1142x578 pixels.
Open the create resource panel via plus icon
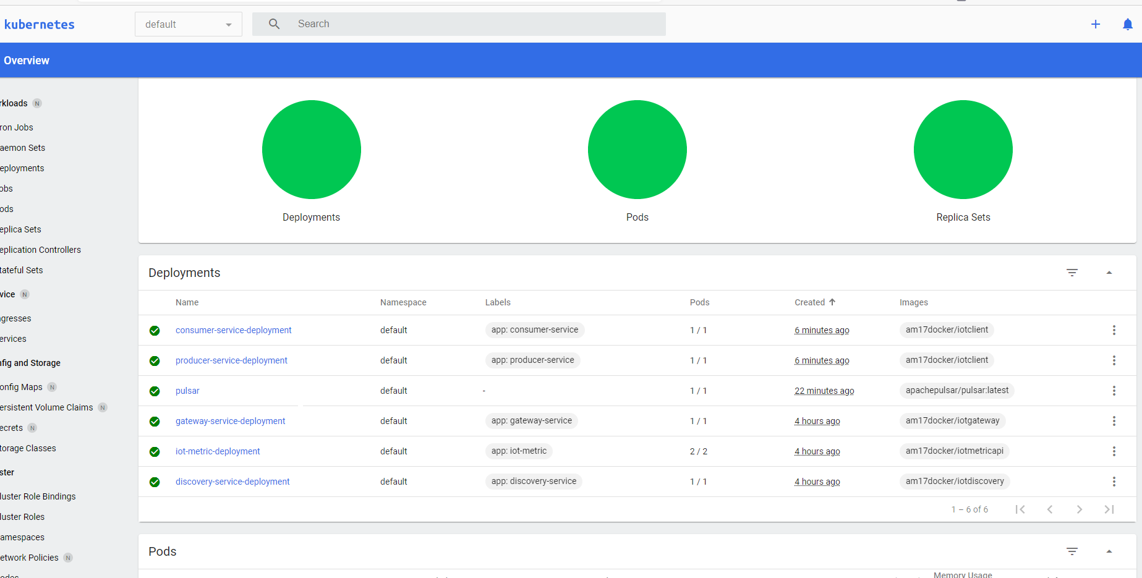pos(1095,24)
